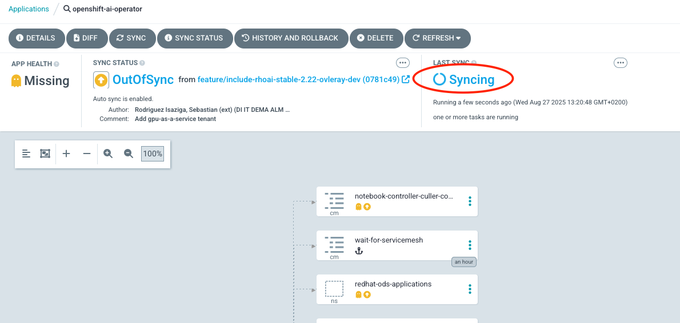Zoom in with the magnifier plus icon
The height and width of the screenshot is (323, 680).
click(x=108, y=154)
